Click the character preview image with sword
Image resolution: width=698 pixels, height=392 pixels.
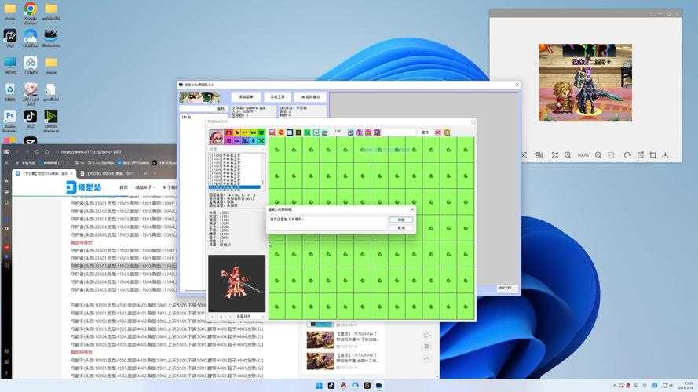[x=237, y=283]
